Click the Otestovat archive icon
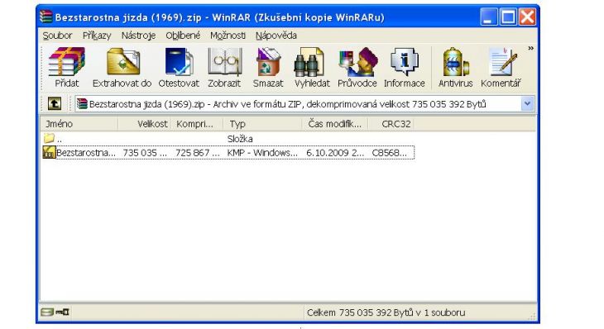Image resolution: width=604 pixels, height=329 pixels. click(179, 61)
